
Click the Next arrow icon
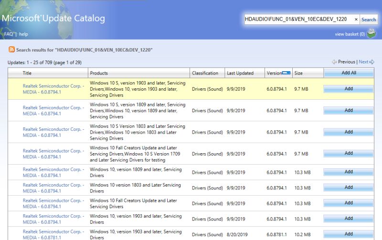372,62
